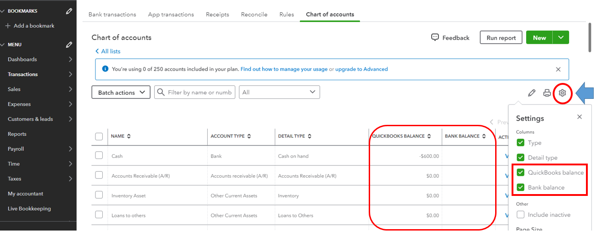Click the Filter by name search field
This screenshot has height=236, width=596.
click(199, 92)
